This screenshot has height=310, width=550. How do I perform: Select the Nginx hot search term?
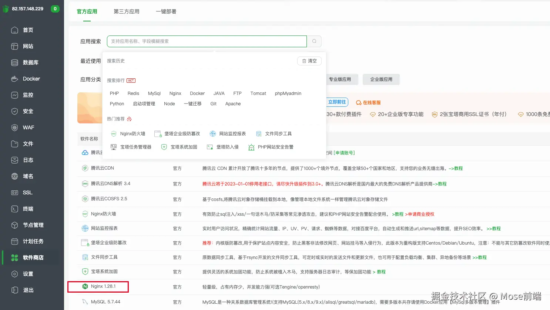click(x=175, y=93)
